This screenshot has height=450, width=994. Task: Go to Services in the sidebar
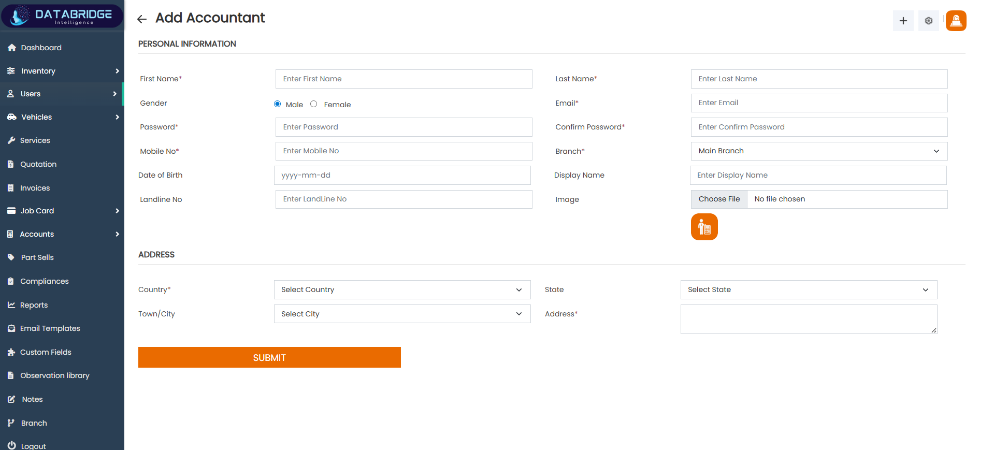click(35, 140)
